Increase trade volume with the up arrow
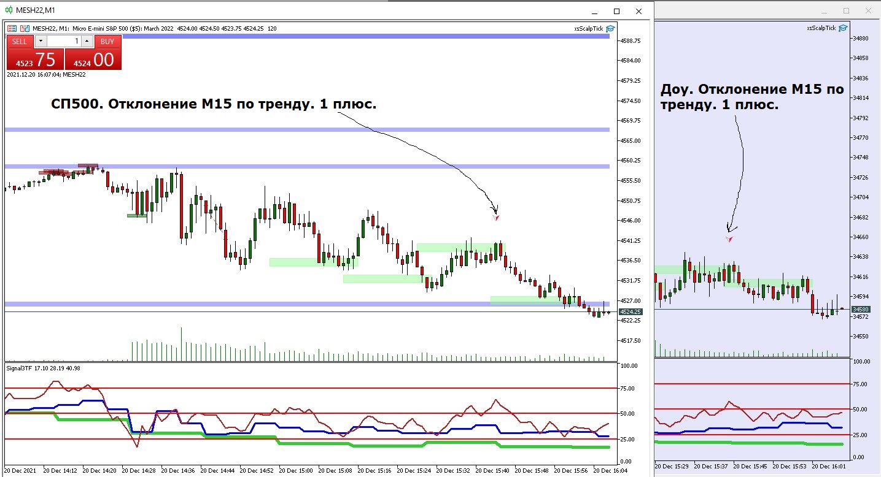 pos(87,41)
